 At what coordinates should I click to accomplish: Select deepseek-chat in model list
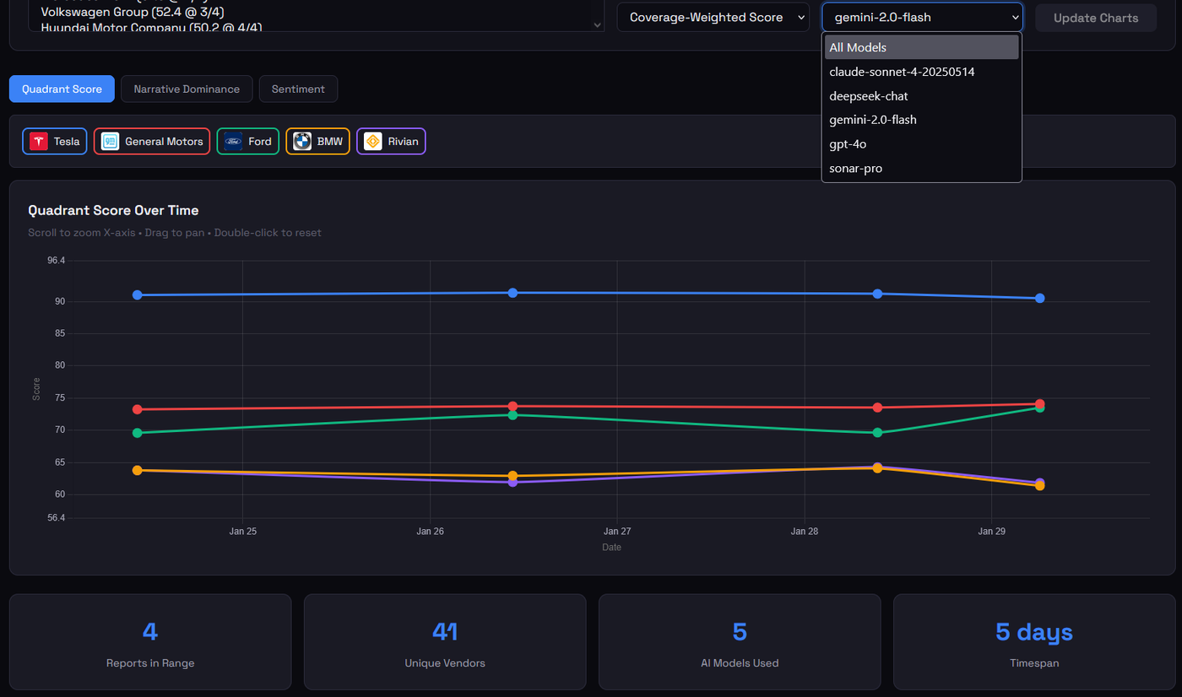click(921, 96)
